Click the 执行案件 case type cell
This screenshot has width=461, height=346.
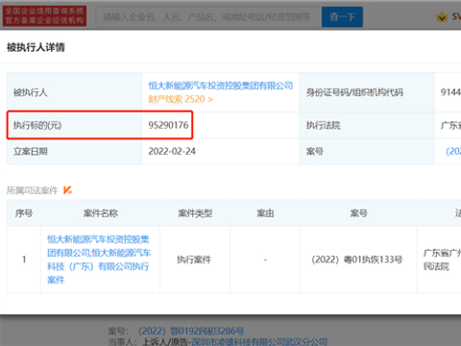click(194, 259)
